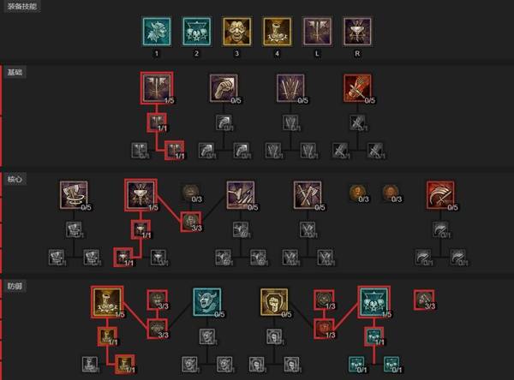Click the Whirlwind skill, first in 核心 row
Screen dimensions: 514x380
pos(74,195)
